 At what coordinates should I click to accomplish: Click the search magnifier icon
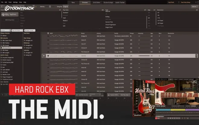10,30
